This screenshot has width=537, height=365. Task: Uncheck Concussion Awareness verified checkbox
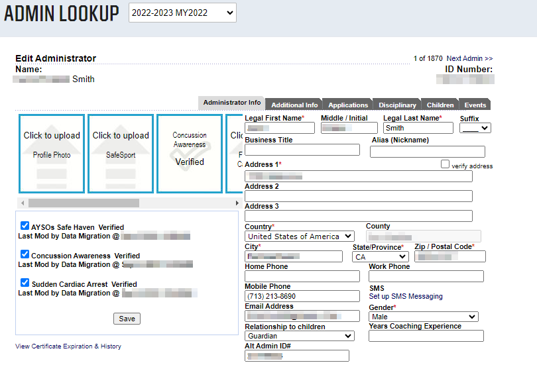tap(25, 254)
